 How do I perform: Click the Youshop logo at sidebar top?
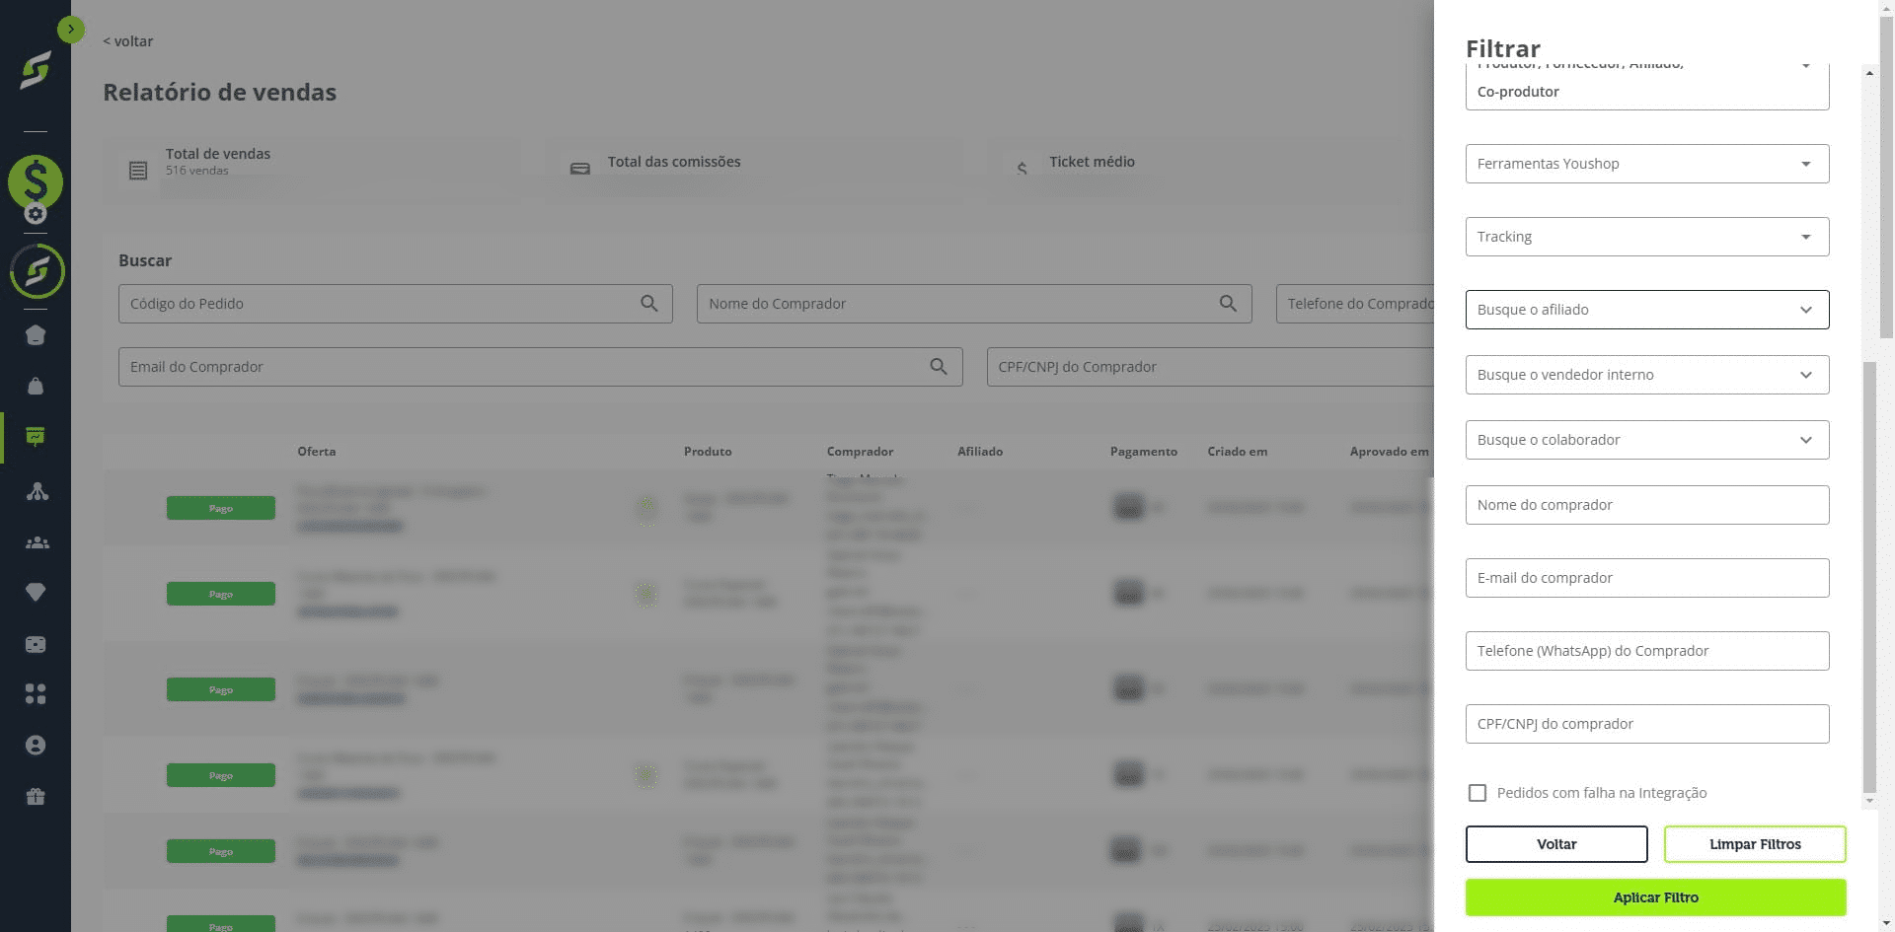36,71
